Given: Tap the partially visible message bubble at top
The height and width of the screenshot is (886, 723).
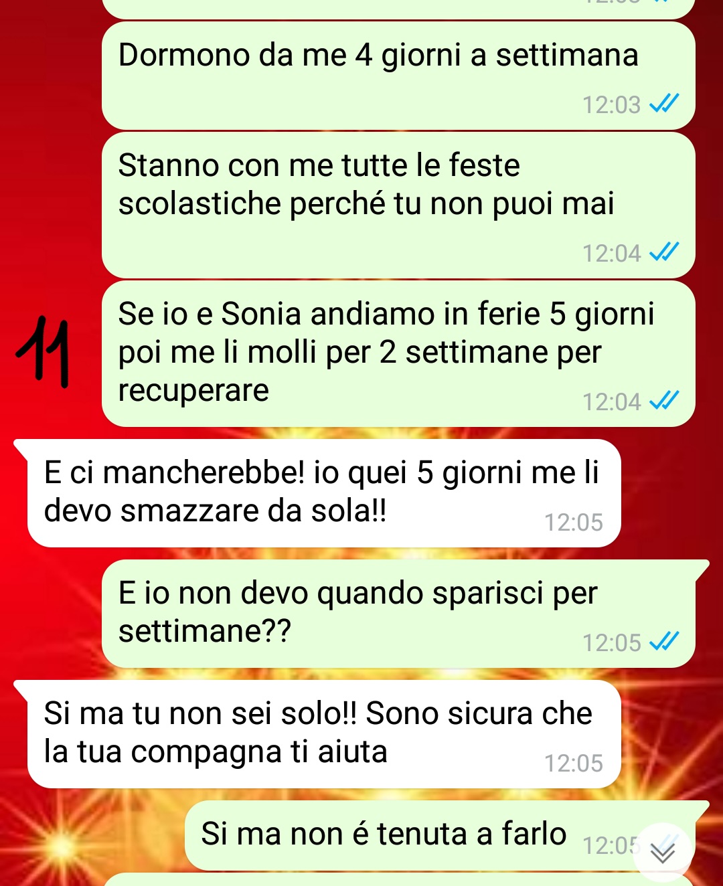Looking at the screenshot, I should click(398, 9).
